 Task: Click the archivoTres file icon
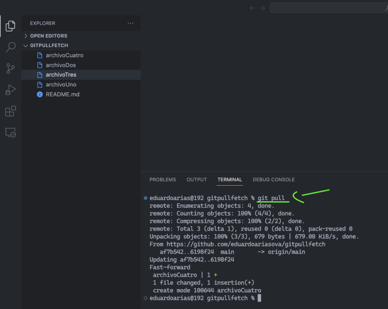39,75
